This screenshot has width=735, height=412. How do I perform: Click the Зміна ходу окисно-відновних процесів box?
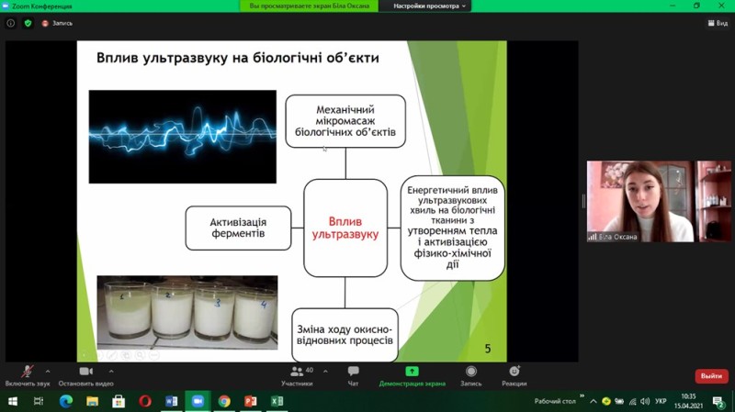point(345,335)
